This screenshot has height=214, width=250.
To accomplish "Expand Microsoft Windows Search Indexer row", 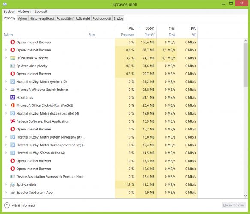I will pyautogui.click(x=6, y=90).
